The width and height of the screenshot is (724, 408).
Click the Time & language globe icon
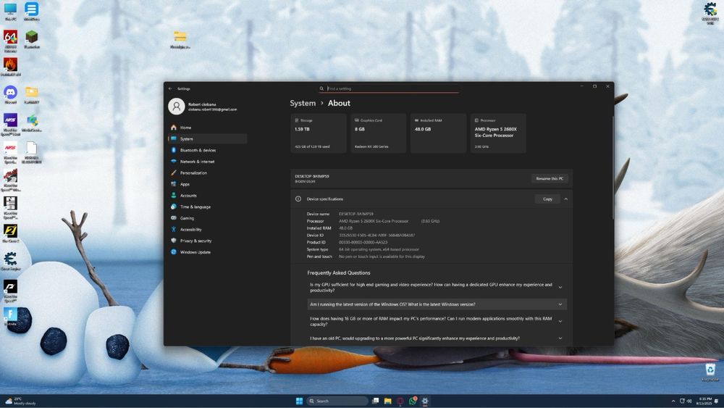point(174,207)
